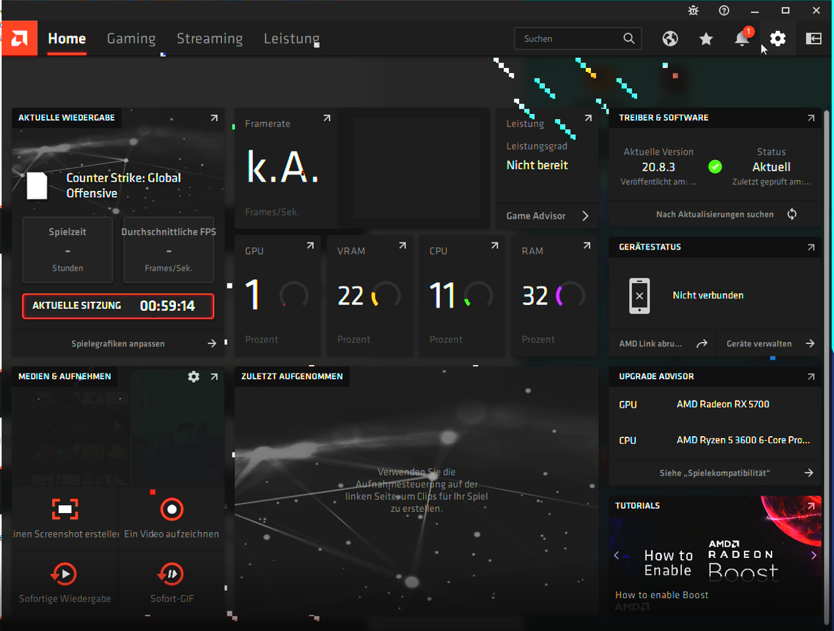Open How to enable Boost tutorial
834x631 pixels.
(661, 595)
